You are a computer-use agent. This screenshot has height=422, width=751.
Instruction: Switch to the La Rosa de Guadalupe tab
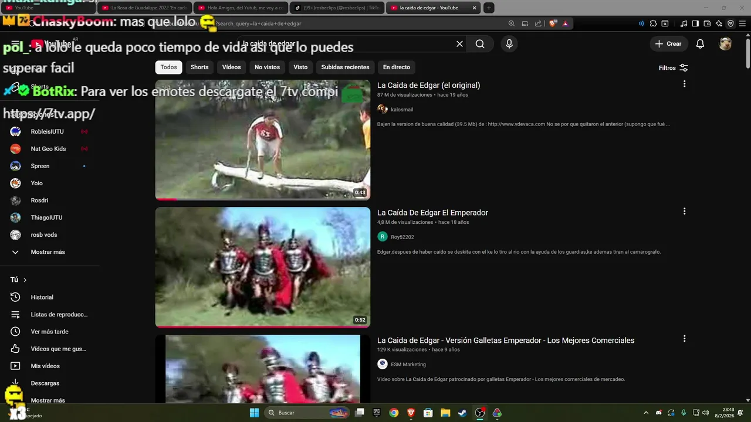[x=144, y=8]
